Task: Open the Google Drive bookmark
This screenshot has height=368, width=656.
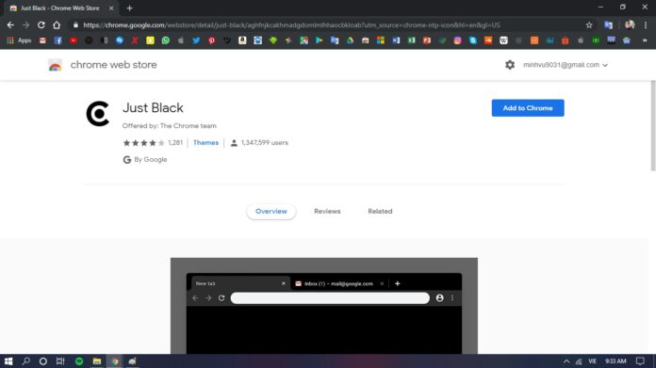Action: [x=350, y=40]
